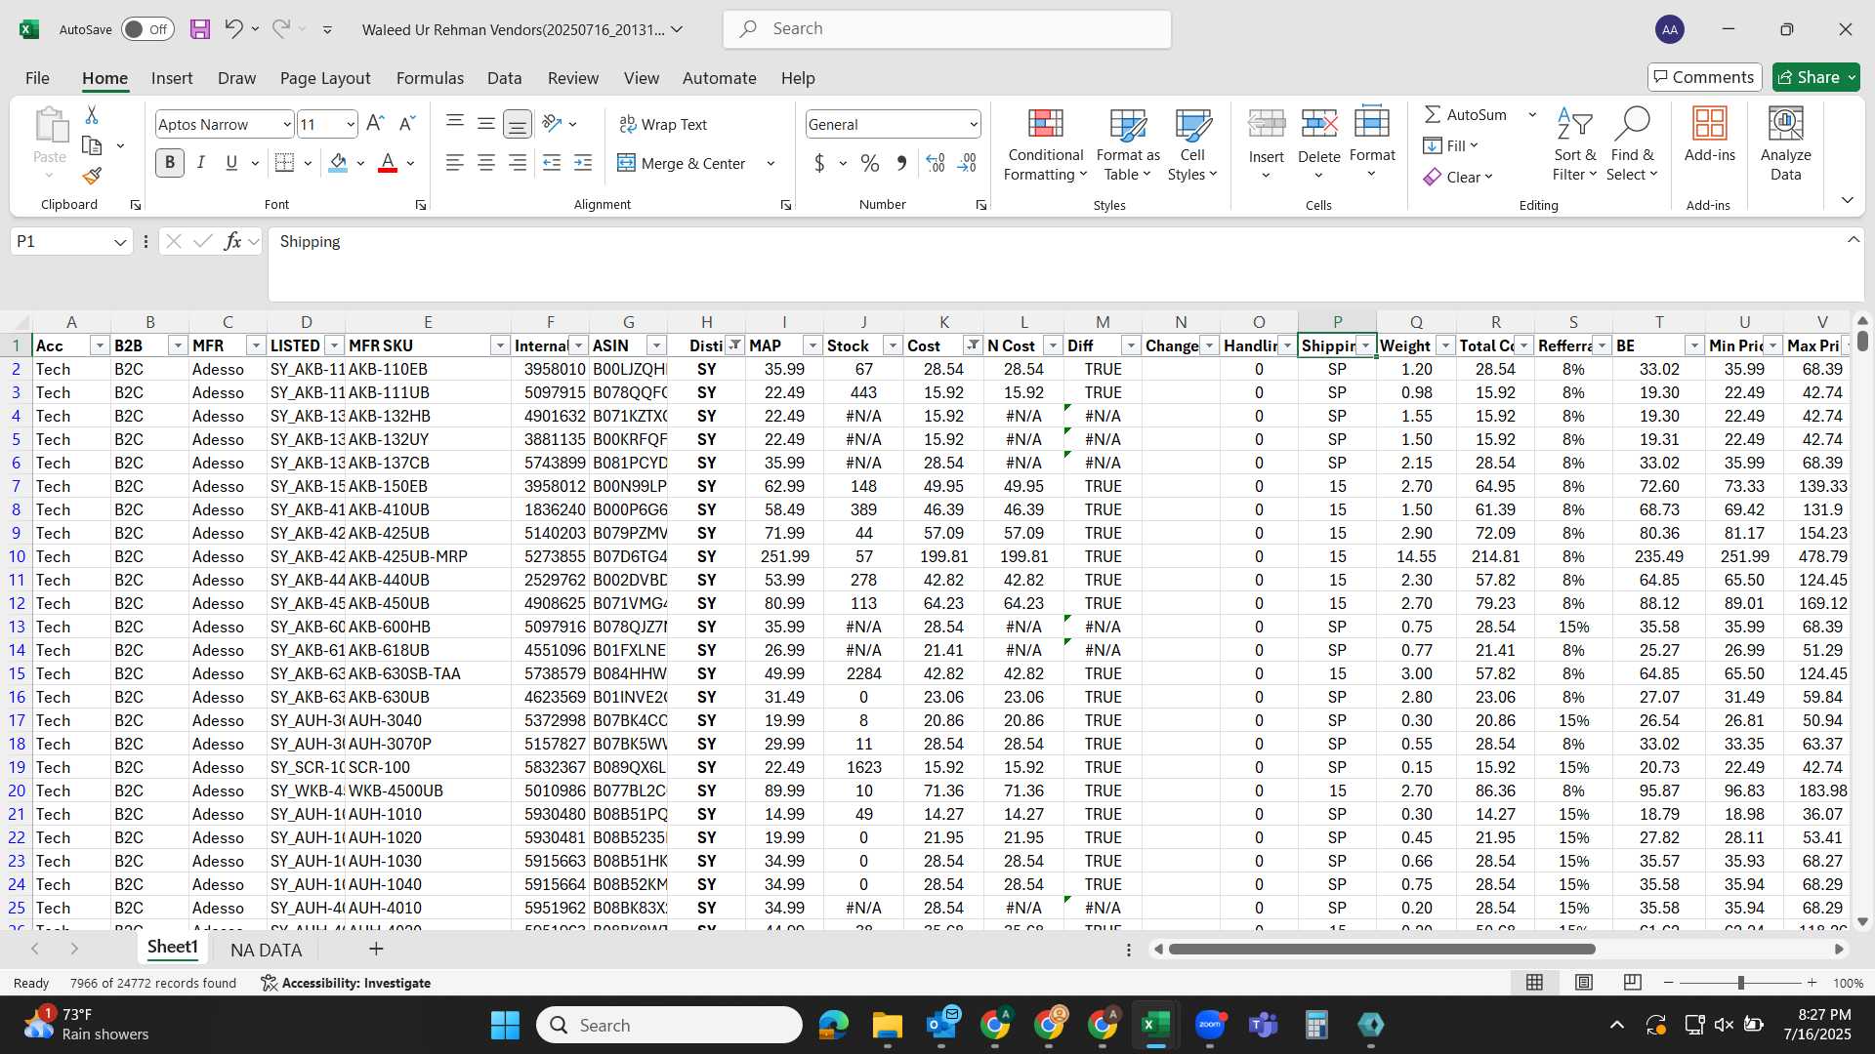Open File Explorer from taskbar
This screenshot has width=1875, height=1054.
[x=887, y=1025]
